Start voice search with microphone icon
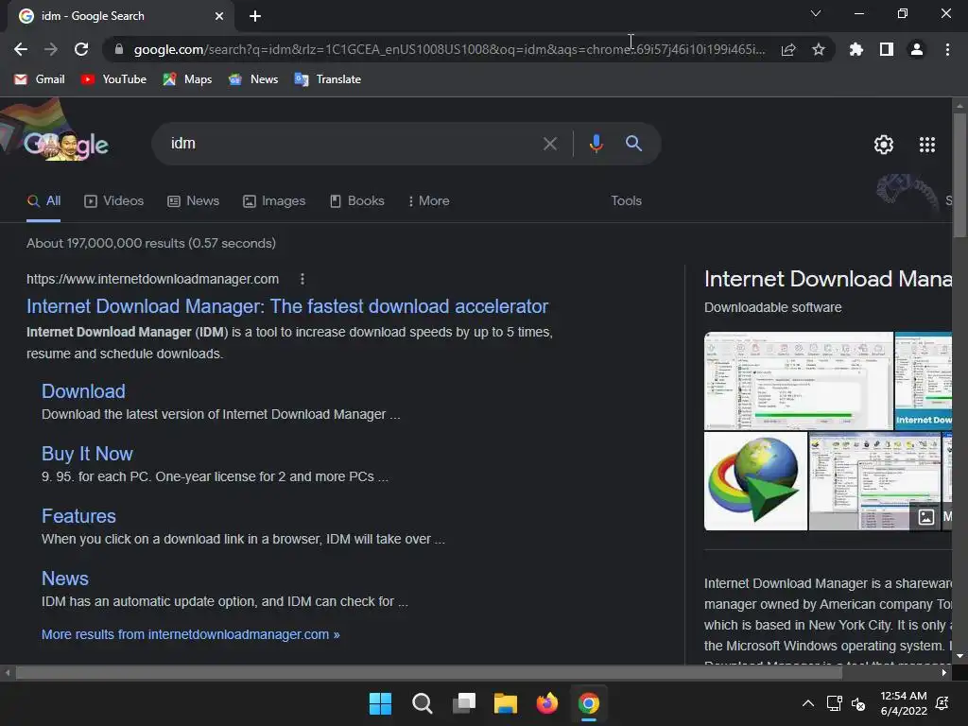Screen dimensions: 968x726 point(596,144)
